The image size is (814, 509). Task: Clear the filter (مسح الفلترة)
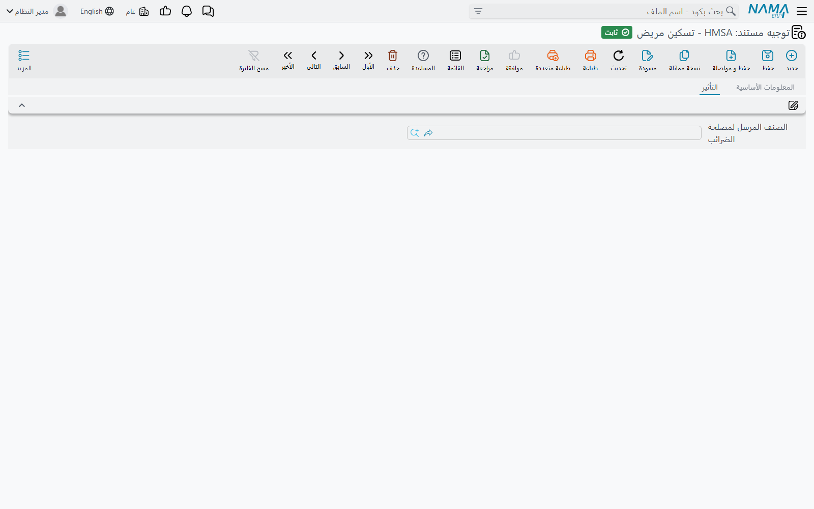(254, 60)
